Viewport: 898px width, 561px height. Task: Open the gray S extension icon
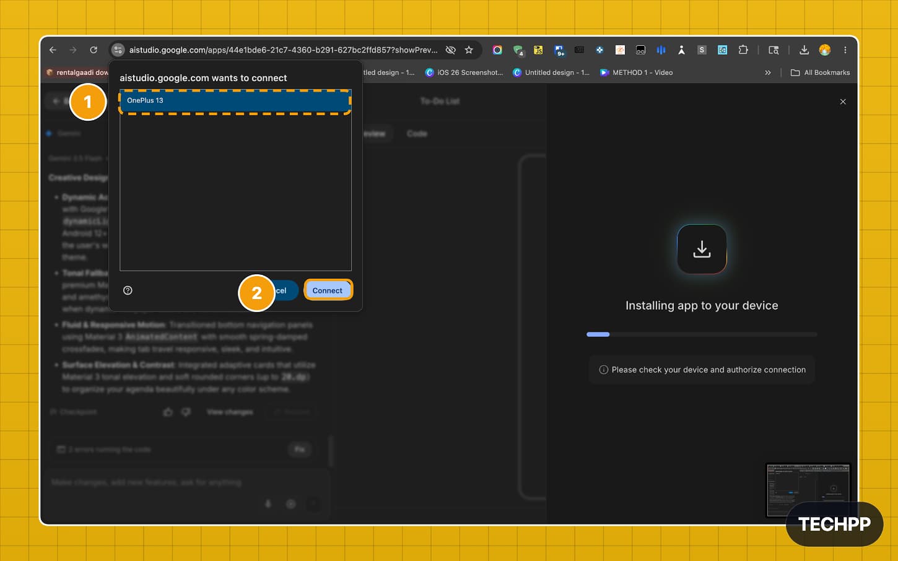point(702,50)
